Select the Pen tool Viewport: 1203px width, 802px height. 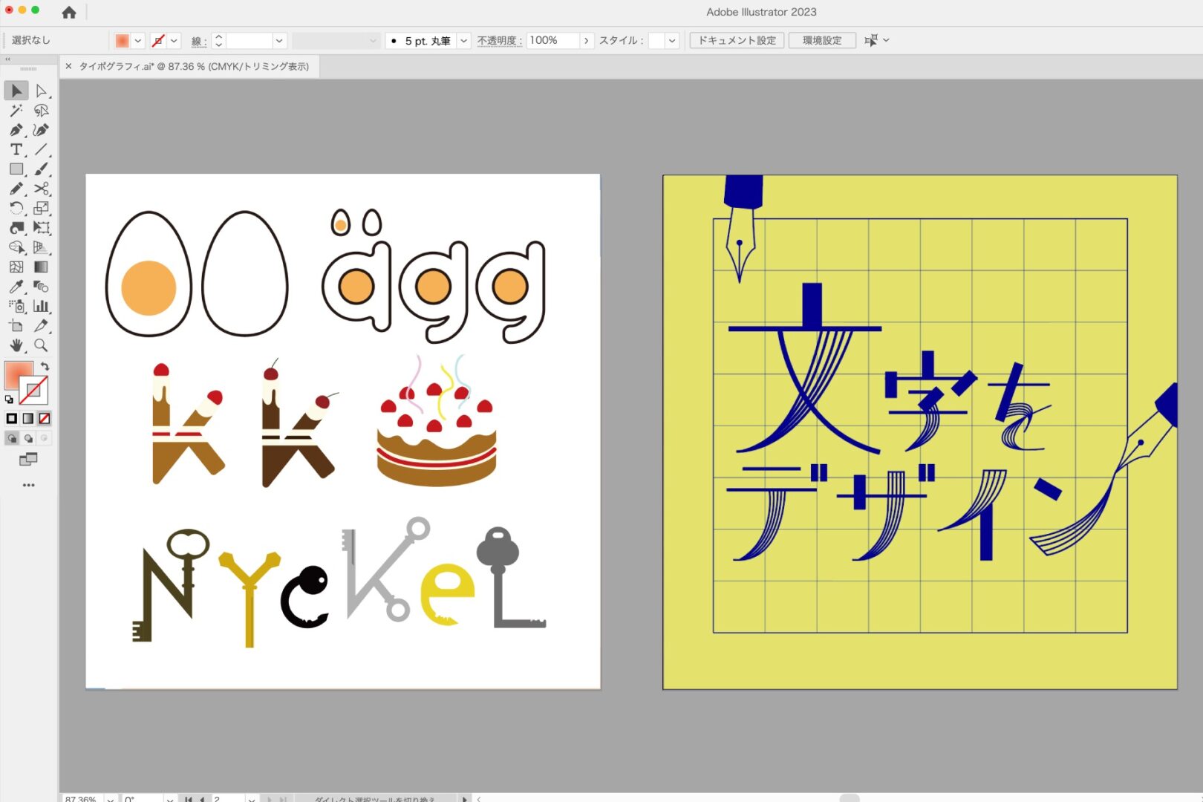[x=16, y=130]
